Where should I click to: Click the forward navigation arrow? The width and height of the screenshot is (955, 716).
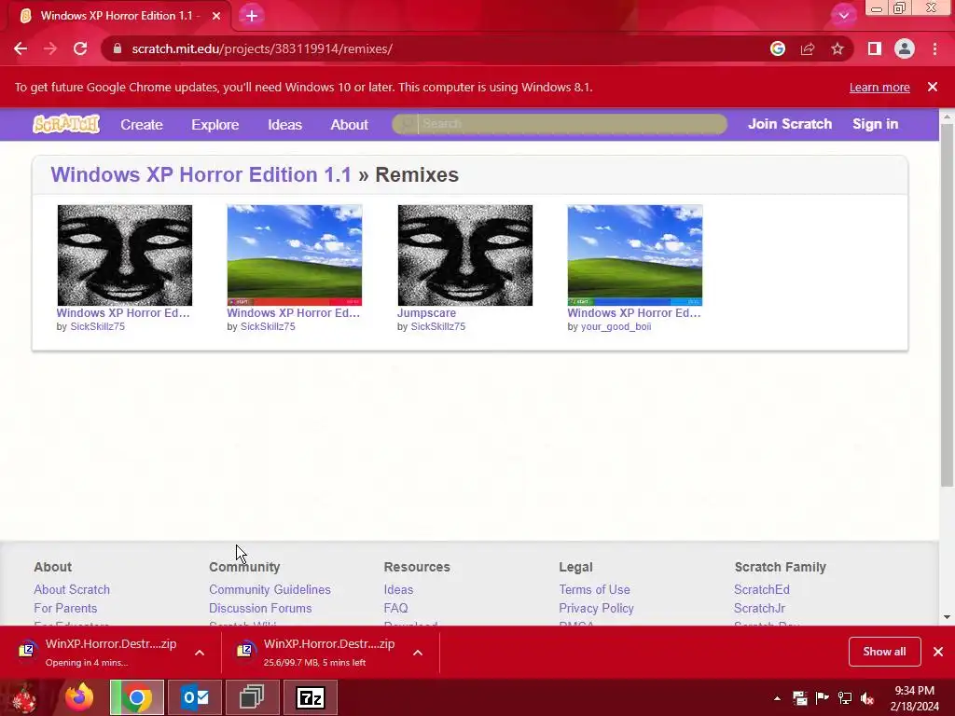pyautogui.click(x=50, y=48)
